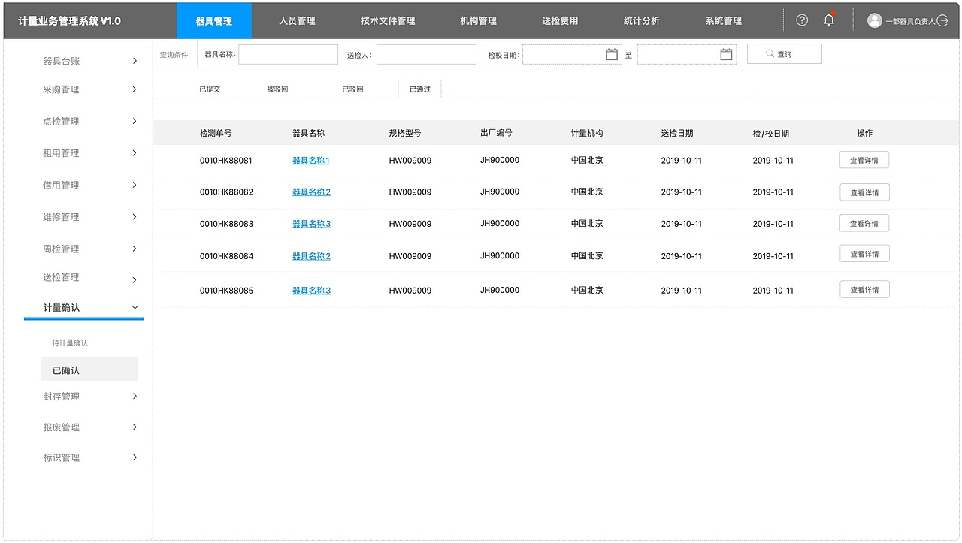This screenshot has width=962, height=543.
Task: Click the 规格型号 column header
Action: (405, 133)
